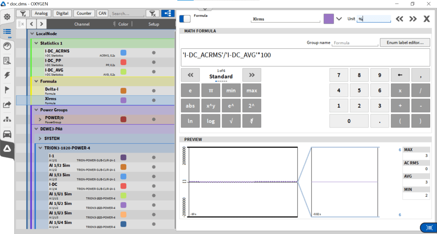Open the flag markers sidebar tab
The image size is (437, 234).
(7, 90)
